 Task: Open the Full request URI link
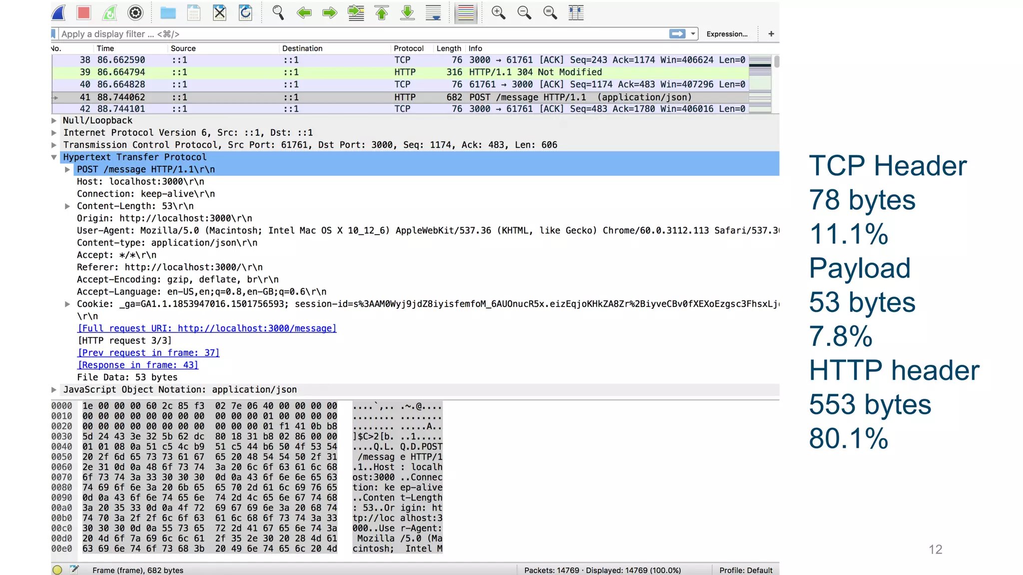(x=207, y=328)
